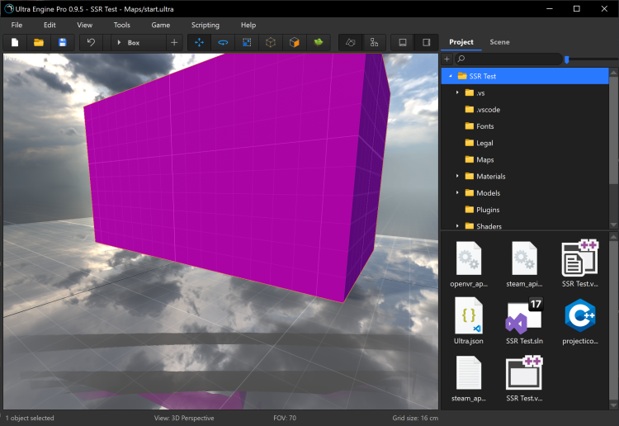Viewport: 619px width, 426px height.
Task: Select the rotate tool in toolbar
Action: (x=223, y=42)
